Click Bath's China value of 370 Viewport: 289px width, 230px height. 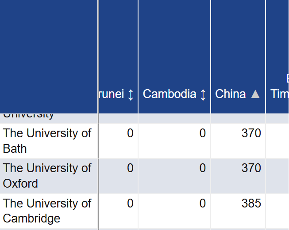[x=251, y=133]
